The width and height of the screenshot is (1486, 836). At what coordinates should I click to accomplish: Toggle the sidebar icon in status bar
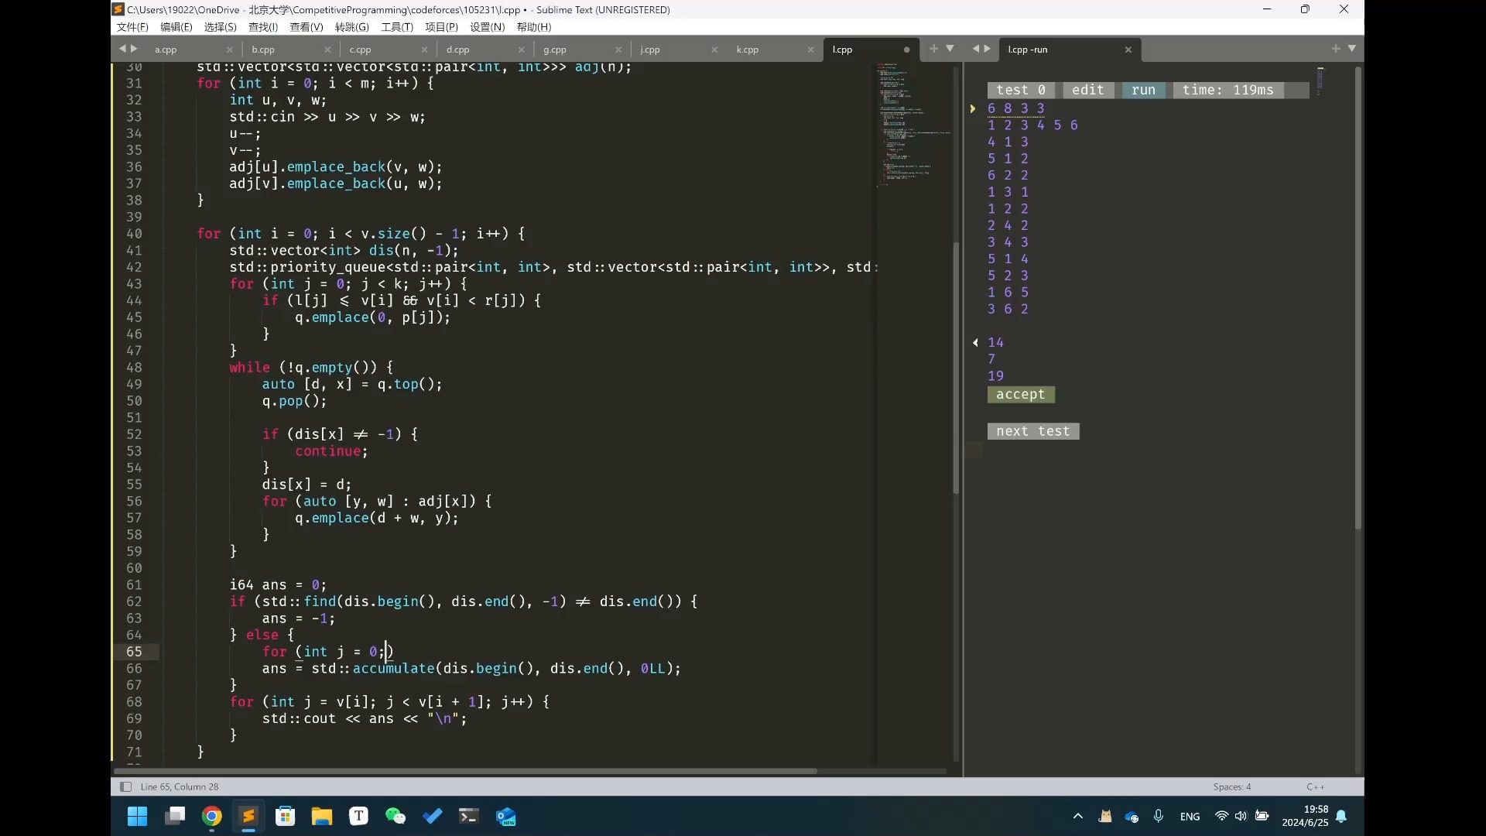tap(125, 786)
